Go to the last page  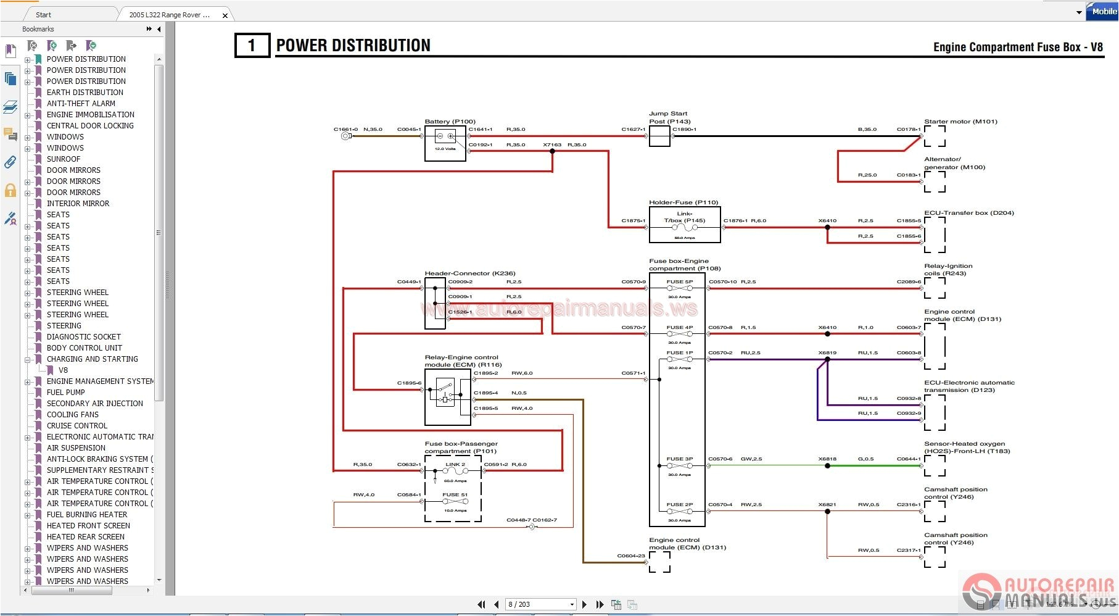coord(600,604)
